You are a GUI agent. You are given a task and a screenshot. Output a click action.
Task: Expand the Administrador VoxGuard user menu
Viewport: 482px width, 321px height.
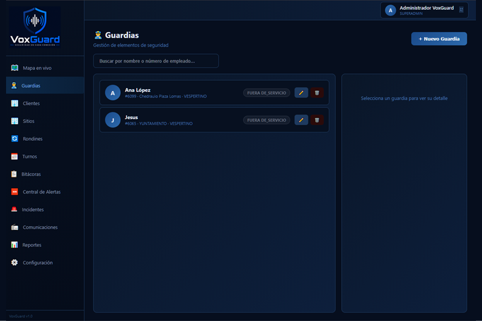click(x=424, y=10)
